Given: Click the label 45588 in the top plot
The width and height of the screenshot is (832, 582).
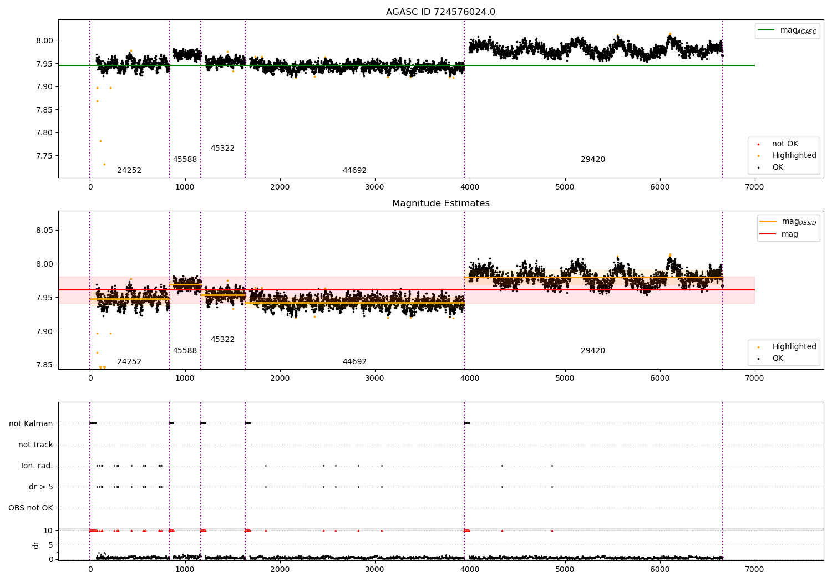Looking at the screenshot, I should 185,160.
